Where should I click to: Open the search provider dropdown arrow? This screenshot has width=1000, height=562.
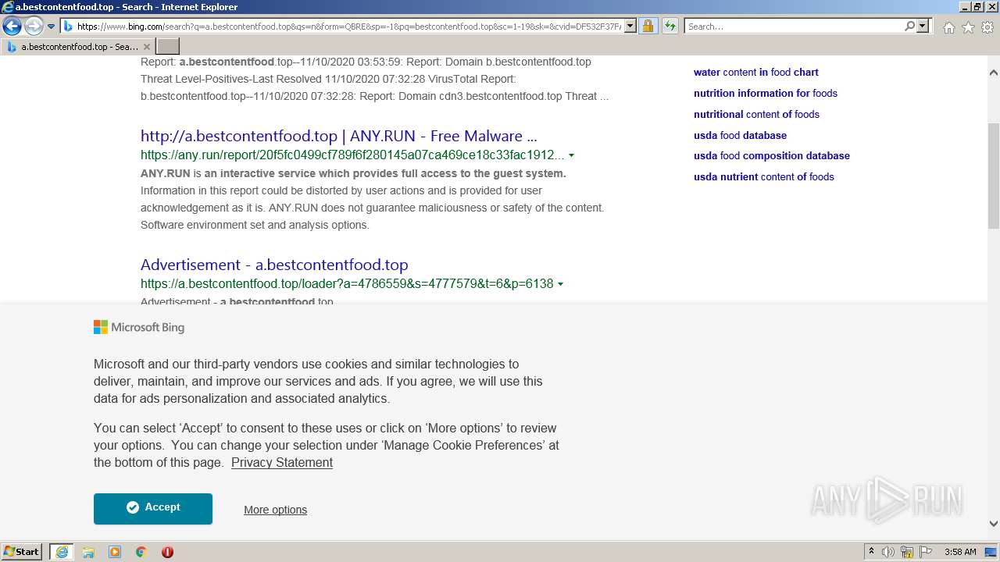coord(923,27)
